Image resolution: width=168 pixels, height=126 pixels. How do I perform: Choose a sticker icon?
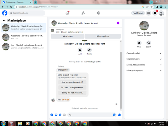pyautogui.click(x=60, y=115)
